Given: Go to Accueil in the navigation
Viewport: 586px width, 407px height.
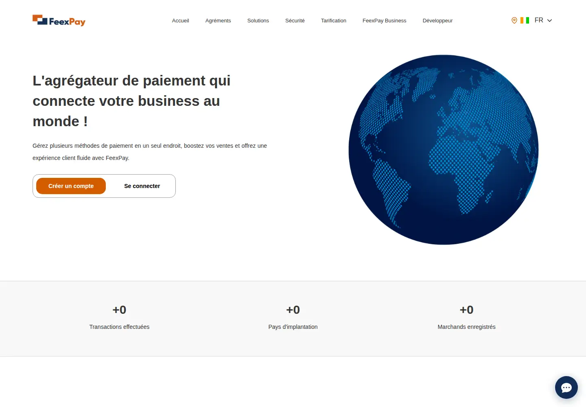Looking at the screenshot, I should pyautogui.click(x=181, y=21).
